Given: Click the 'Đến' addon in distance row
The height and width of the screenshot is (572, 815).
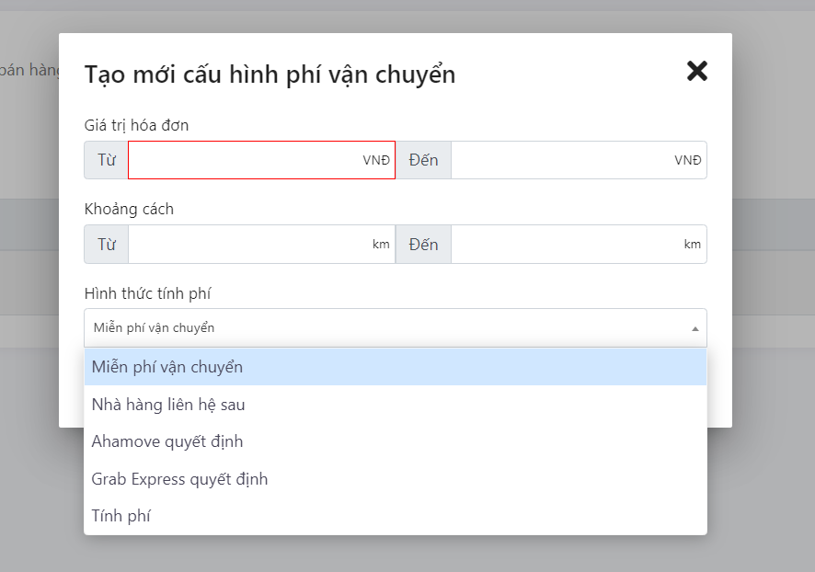Looking at the screenshot, I should tap(423, 245).
